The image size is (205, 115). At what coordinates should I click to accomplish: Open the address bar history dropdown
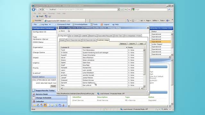point(118,9)
